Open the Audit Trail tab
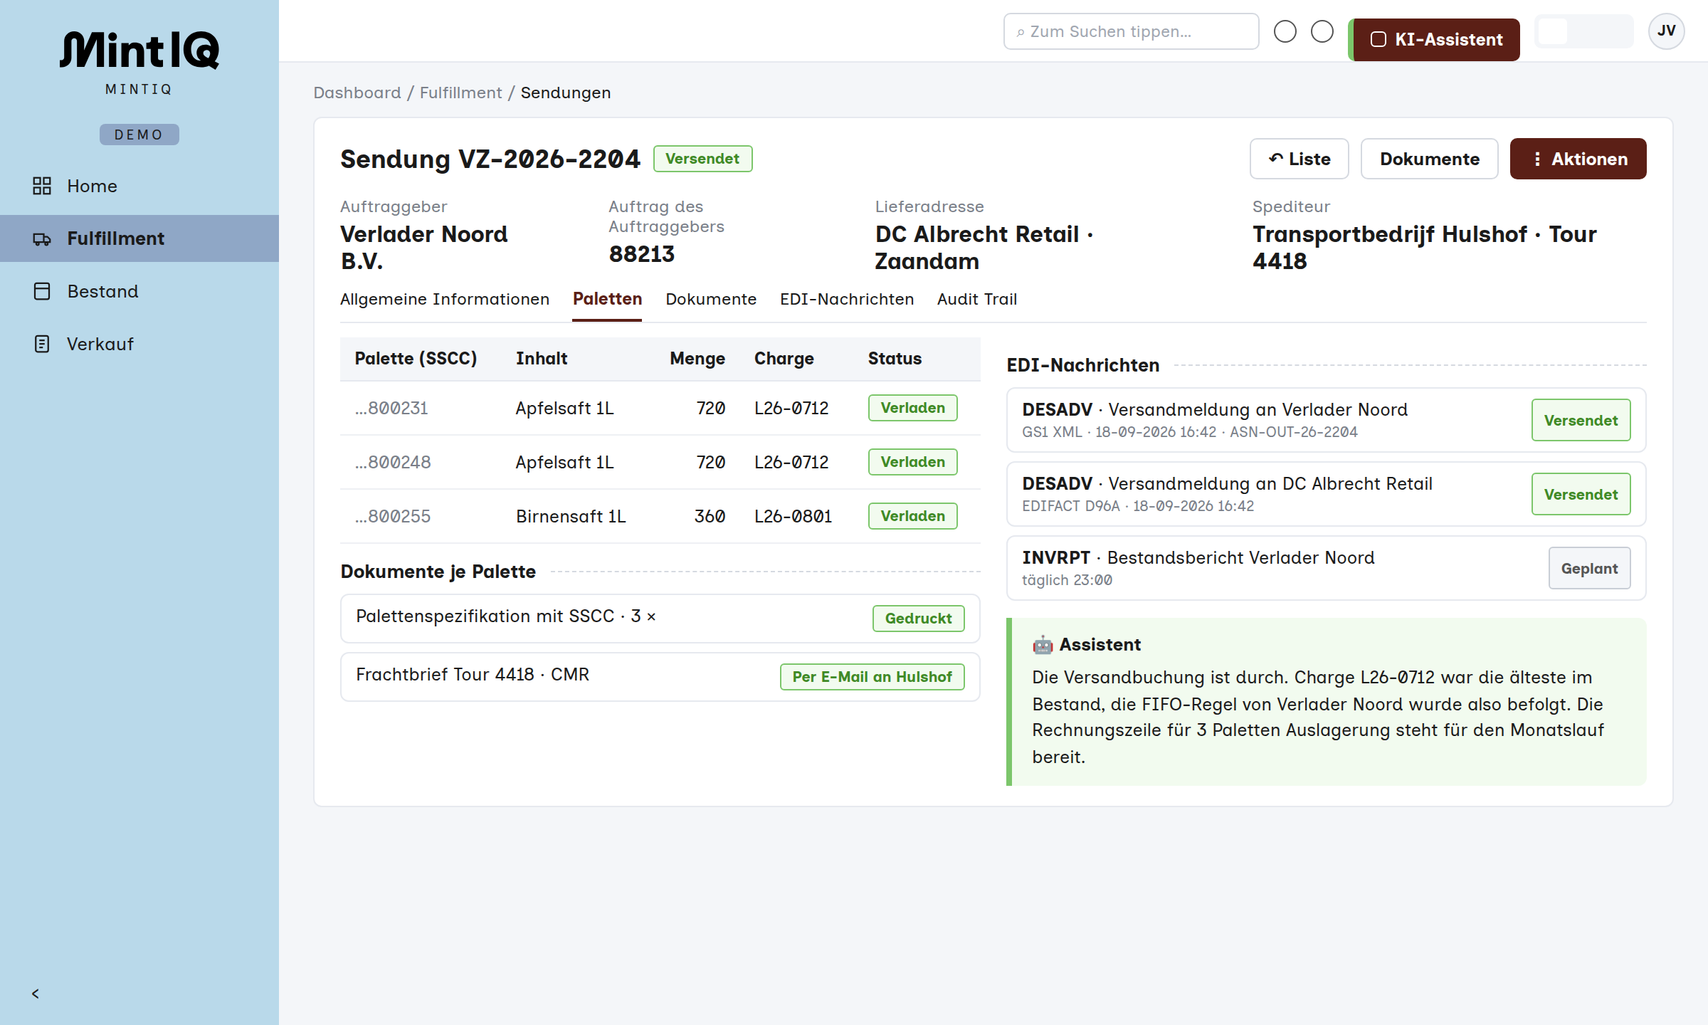Screen dimensions: 1708x1025 click(977, 299)
